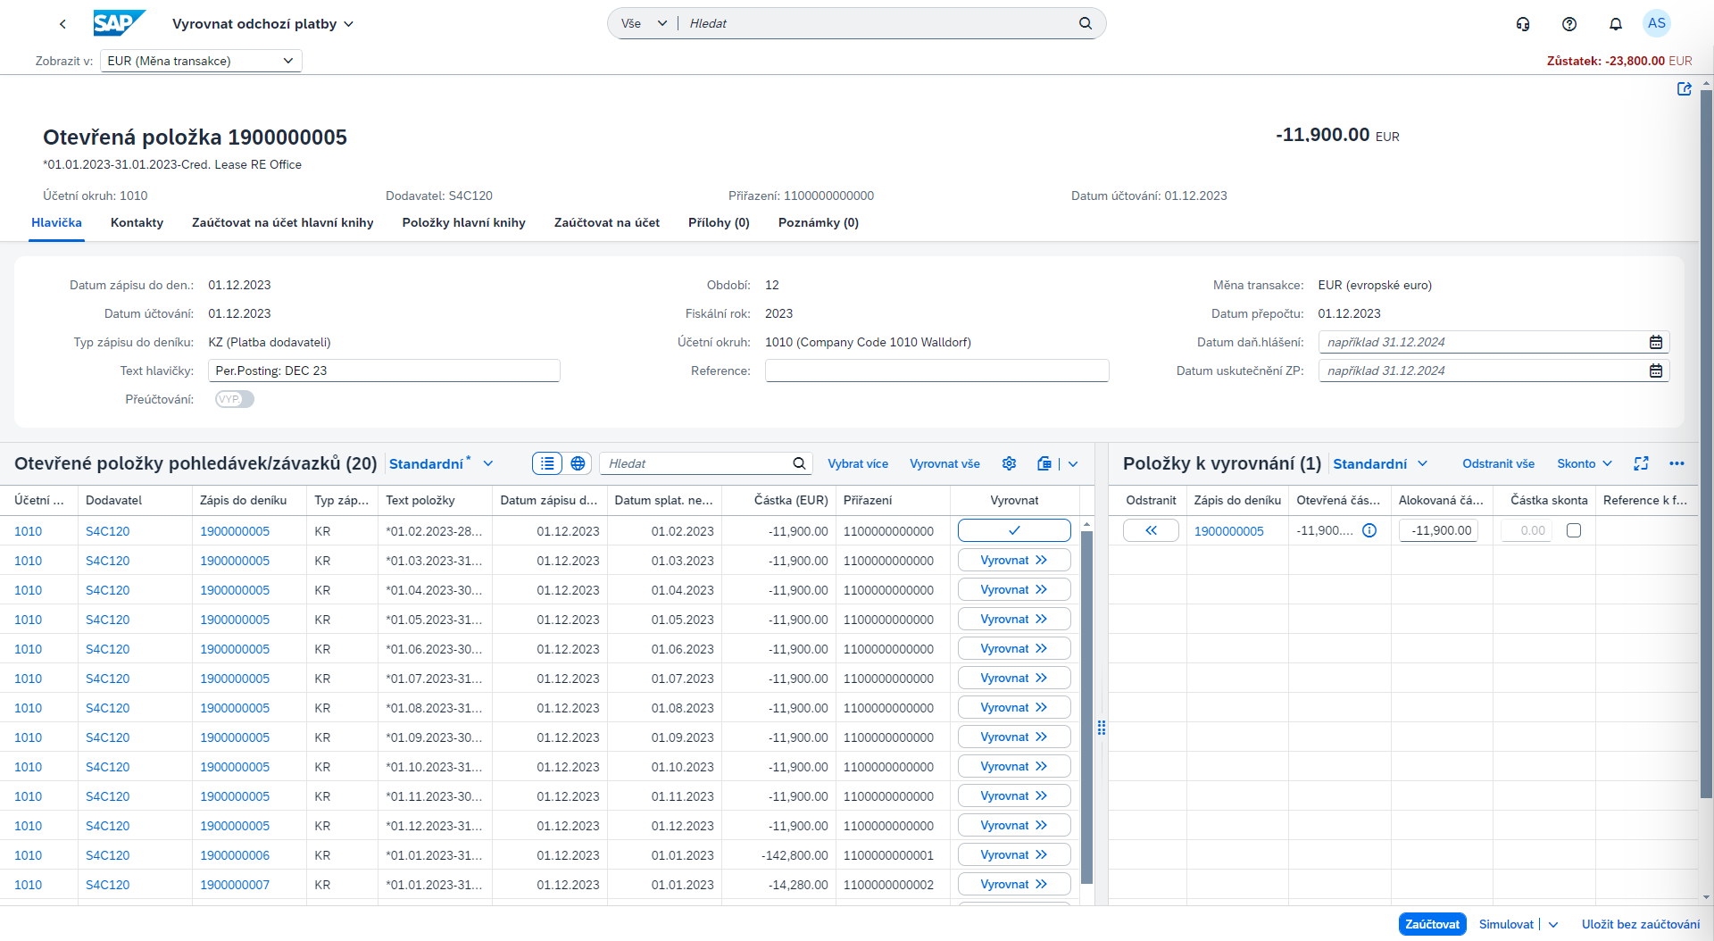Open the settings gear for open items table
This screenshot has width=1714, height=941.
(1009, 463)
